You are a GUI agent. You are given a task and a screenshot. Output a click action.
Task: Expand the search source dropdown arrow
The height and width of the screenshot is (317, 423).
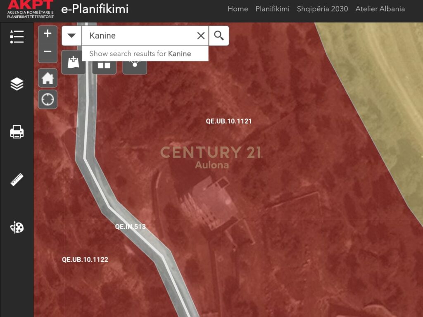pyautogui.click(x=71, y=35)
